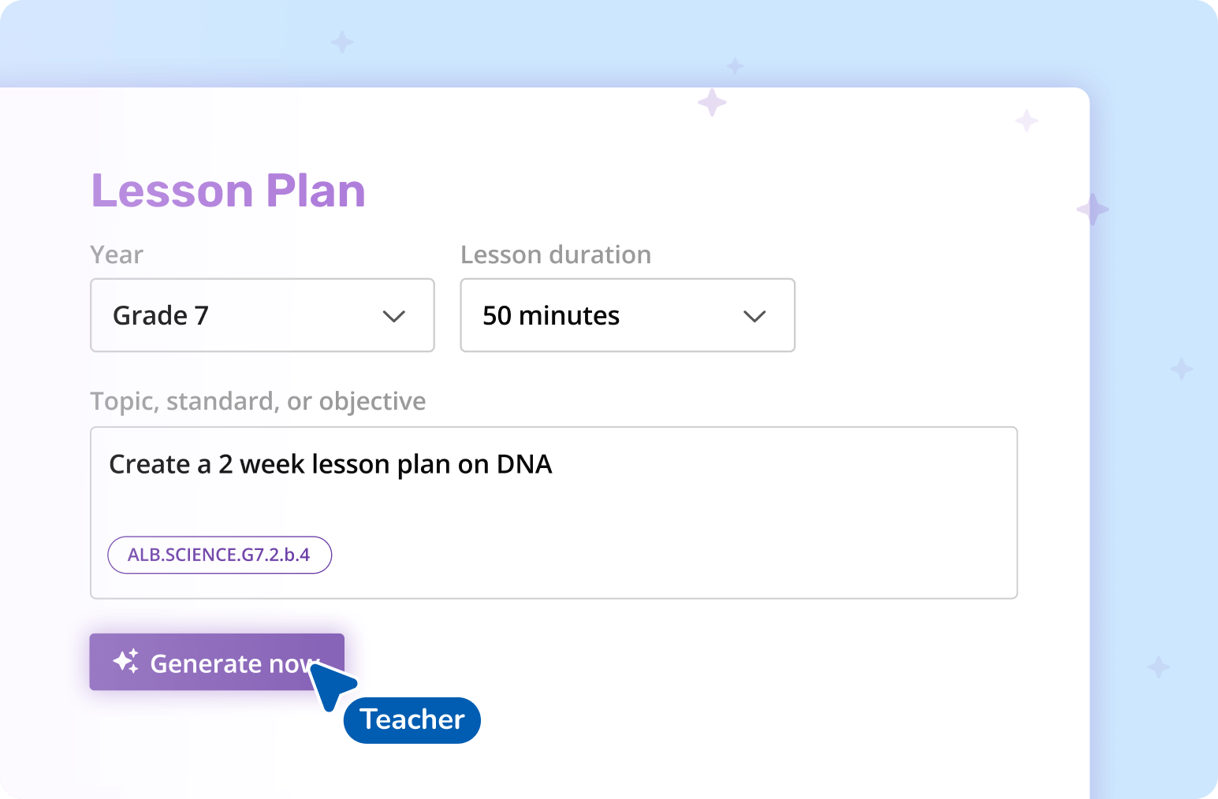Click the sparkle right of the topic box
The width and height of the screenshot is (1218, 799).
tap(1181, 368)
